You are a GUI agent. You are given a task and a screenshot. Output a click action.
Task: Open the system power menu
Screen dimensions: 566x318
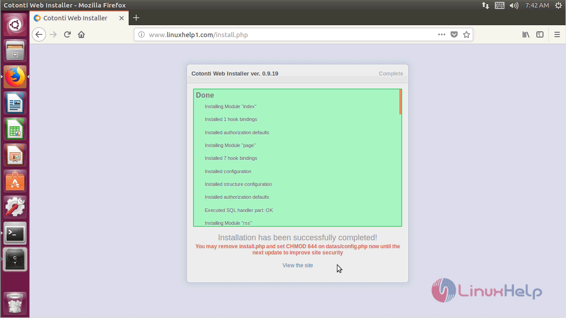point(558,5)
